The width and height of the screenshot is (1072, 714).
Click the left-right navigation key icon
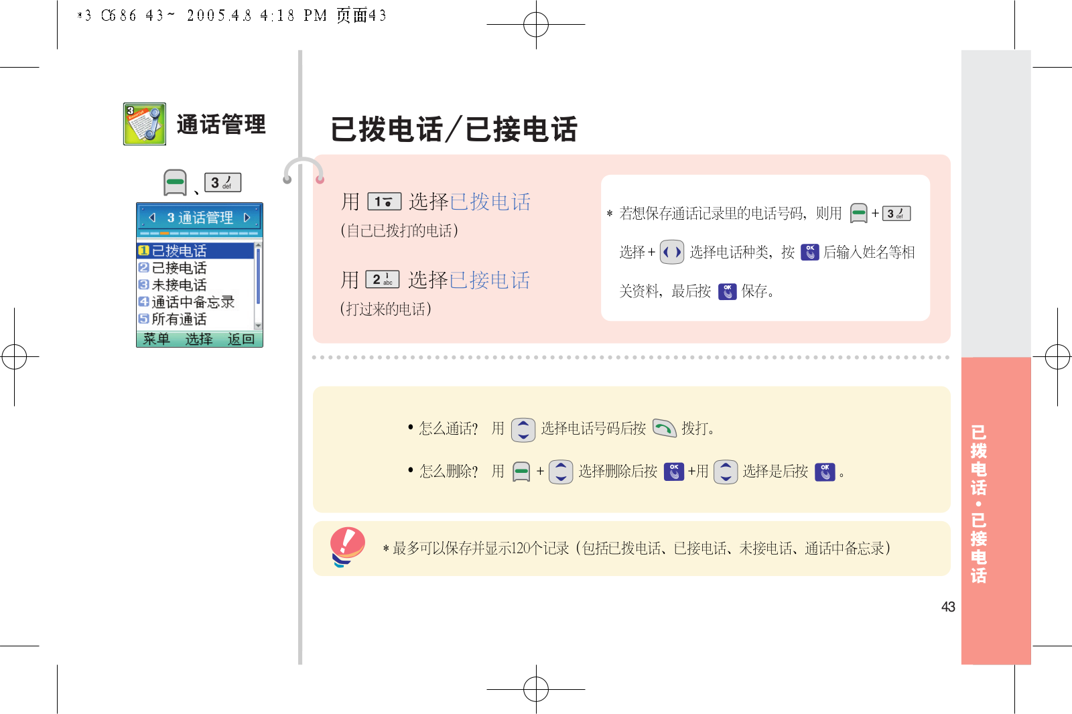click(672, 253)
